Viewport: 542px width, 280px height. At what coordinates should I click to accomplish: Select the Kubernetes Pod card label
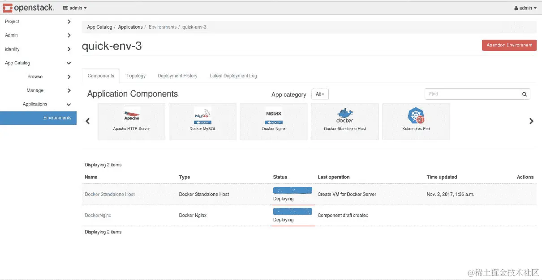point(416,129)
